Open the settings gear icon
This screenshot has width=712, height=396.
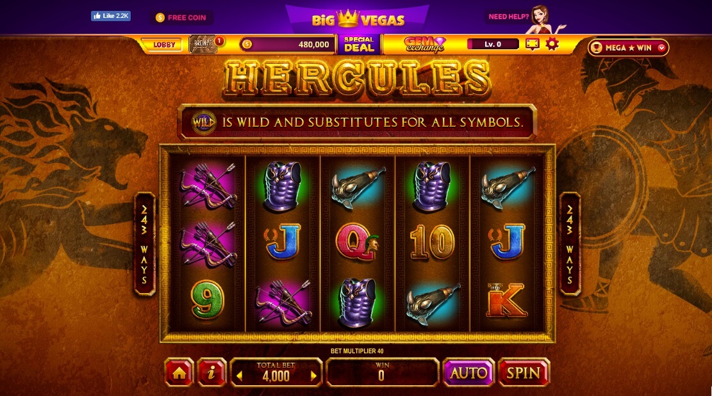tap(552, 44)
